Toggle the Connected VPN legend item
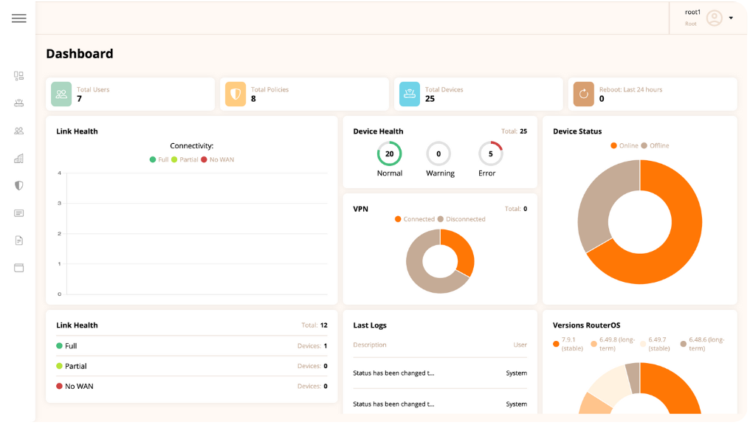 click(x=415, y=219)
